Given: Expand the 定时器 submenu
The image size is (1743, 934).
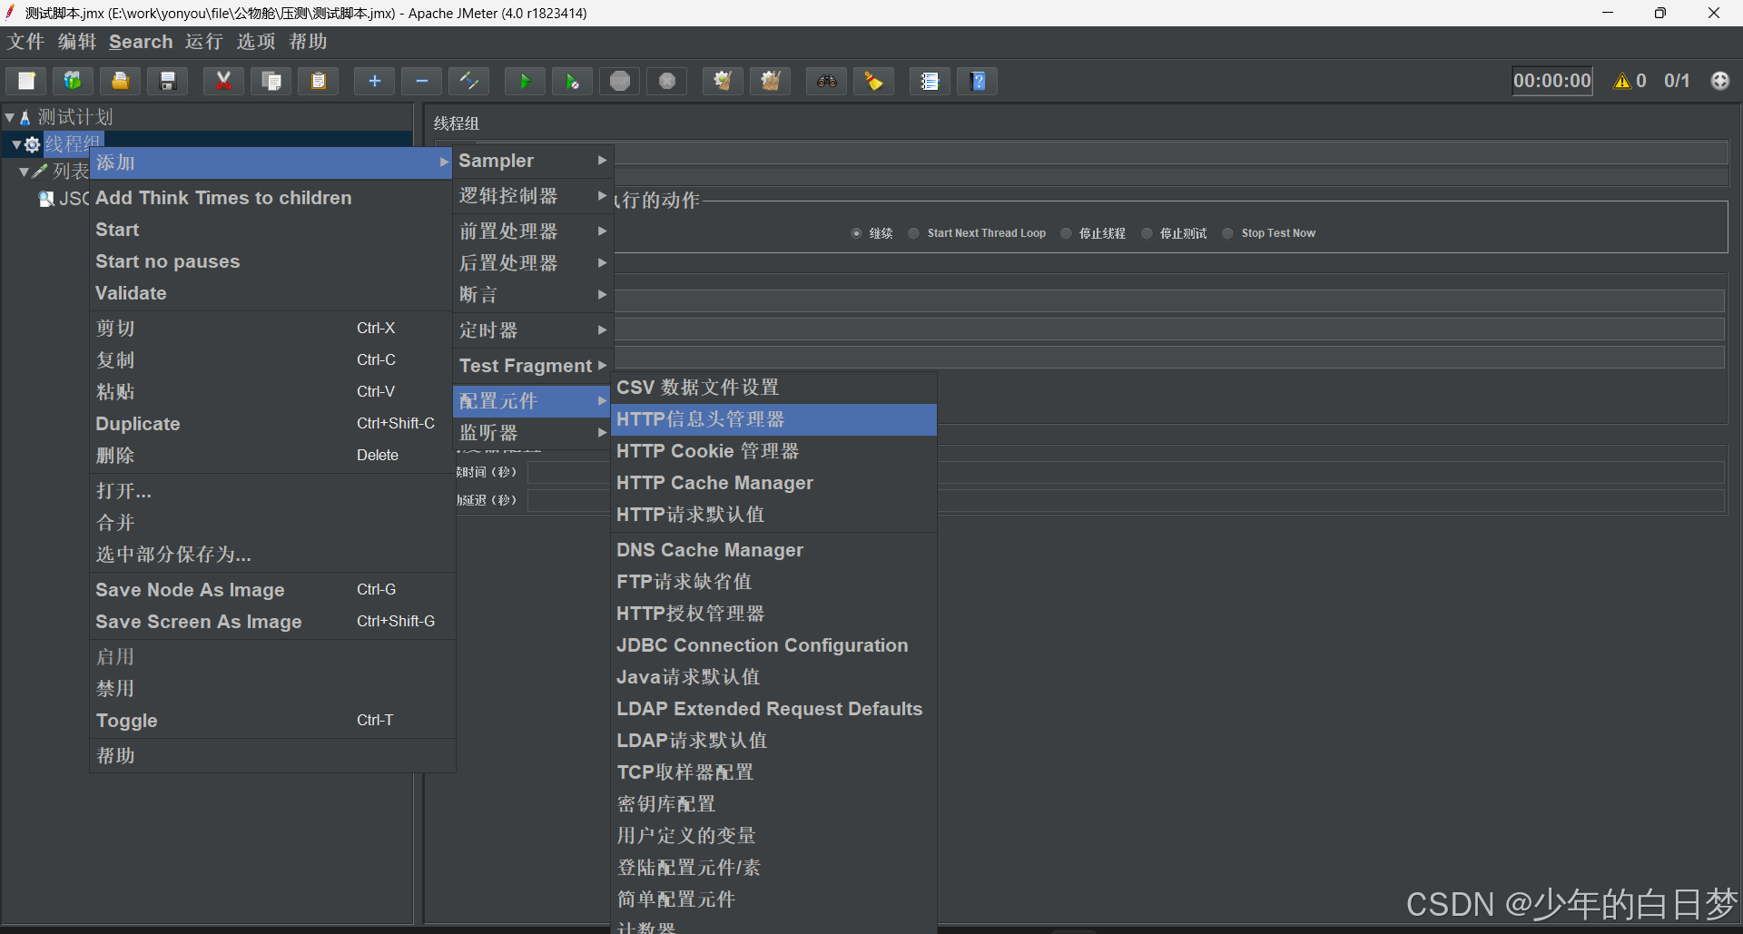Looking at the screenshot, I should tap(533, 329).
